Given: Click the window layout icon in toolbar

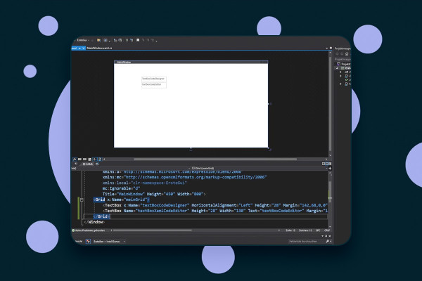Looking at the screenshot, I should tap(105, 40).
